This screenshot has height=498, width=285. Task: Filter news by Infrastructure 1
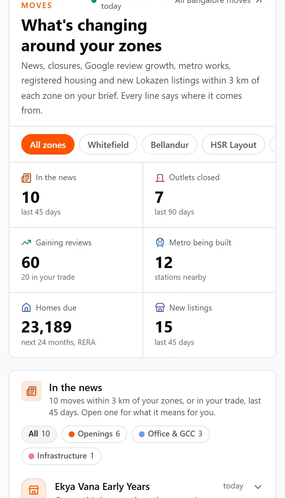61,456
